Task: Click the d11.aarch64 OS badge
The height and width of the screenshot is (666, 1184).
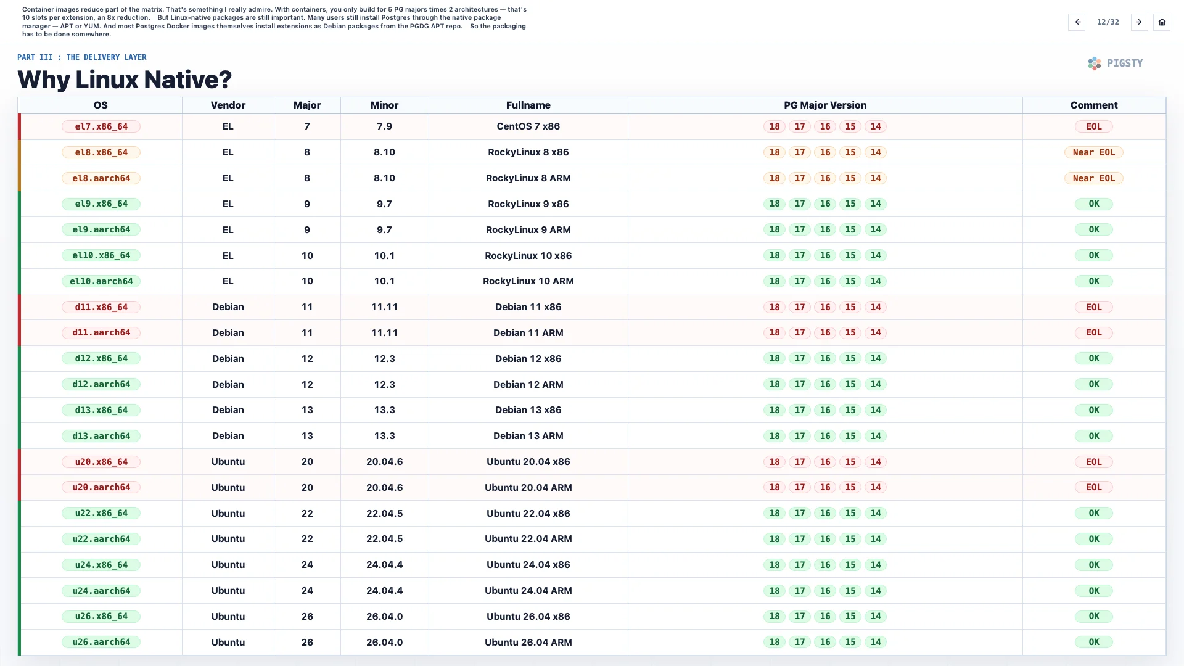Action: (x=101, y=332)
